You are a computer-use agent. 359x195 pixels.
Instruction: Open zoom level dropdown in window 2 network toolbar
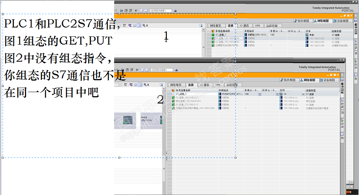[x=120, y=85]
